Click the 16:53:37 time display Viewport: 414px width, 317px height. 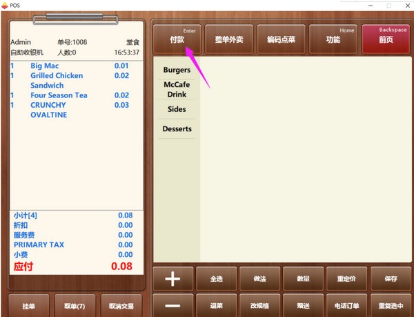point(127,52)
